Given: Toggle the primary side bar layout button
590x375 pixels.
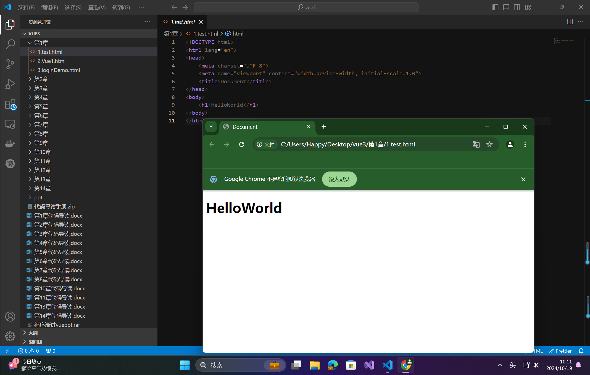Looking at the screenshot, I should click(x=495, y=7).
